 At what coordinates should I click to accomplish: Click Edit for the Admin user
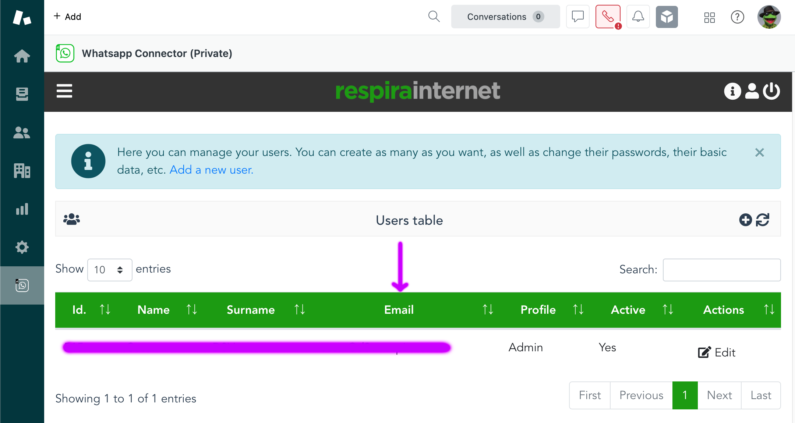717,352
